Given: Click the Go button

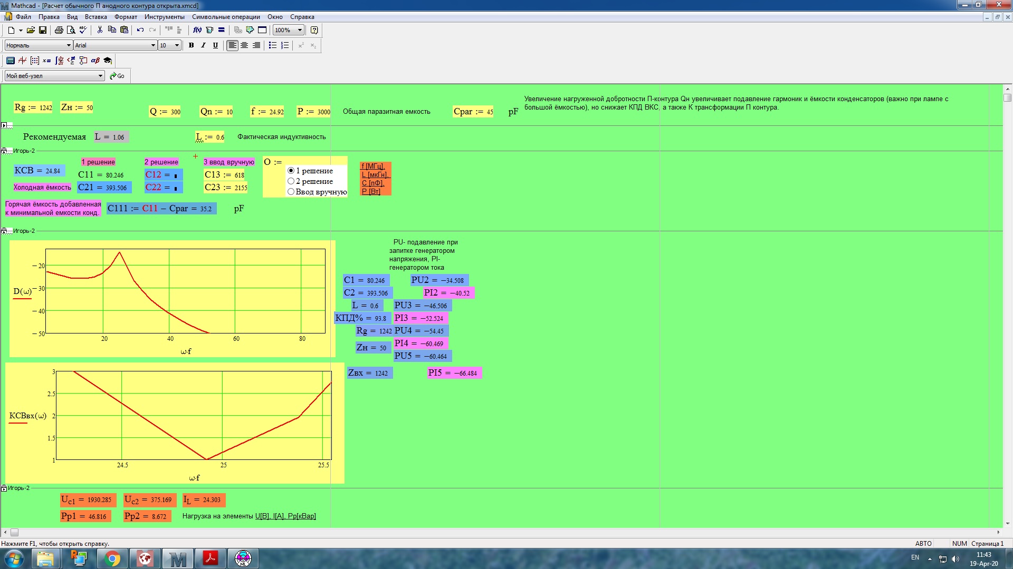Looking at the screenshot, I should pyautogui.click(x=117, y=76).
